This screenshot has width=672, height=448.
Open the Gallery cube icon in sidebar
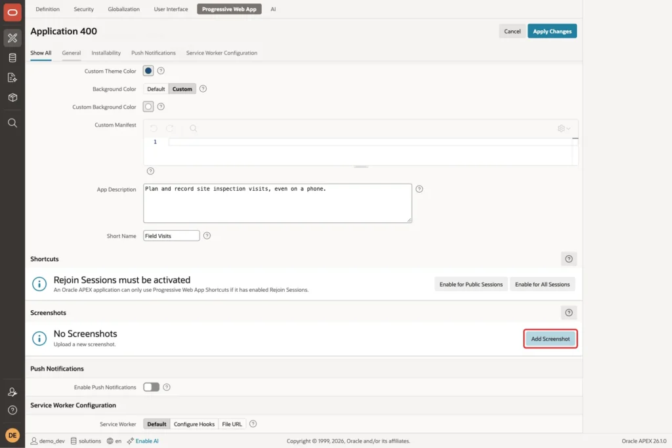12,97
